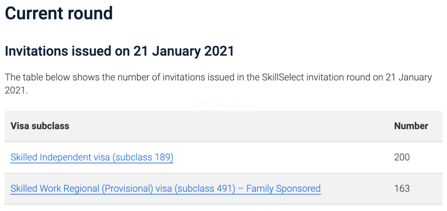447x211 pixels.
Task: Click the grey table header row background
Action: 232,126
